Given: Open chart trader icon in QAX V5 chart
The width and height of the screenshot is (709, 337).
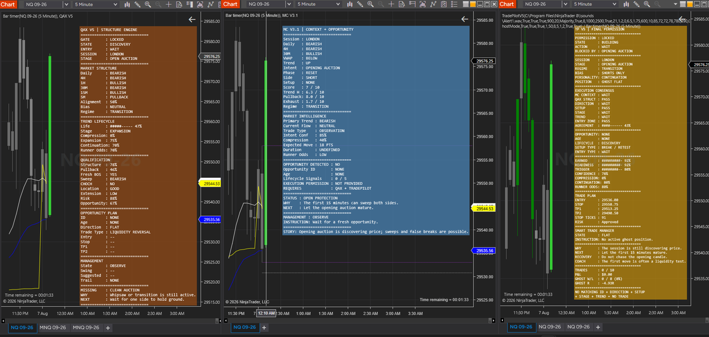Looking at the screenshot, I should (x=190, y=4).
